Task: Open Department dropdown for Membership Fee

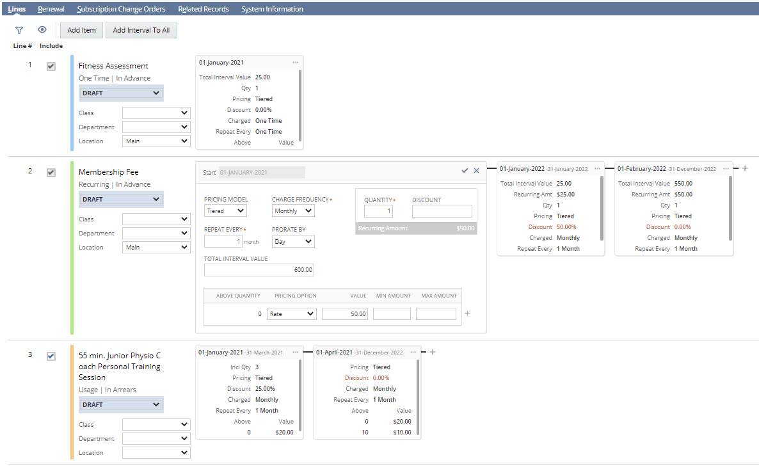Action: click(x=156, y=234)
